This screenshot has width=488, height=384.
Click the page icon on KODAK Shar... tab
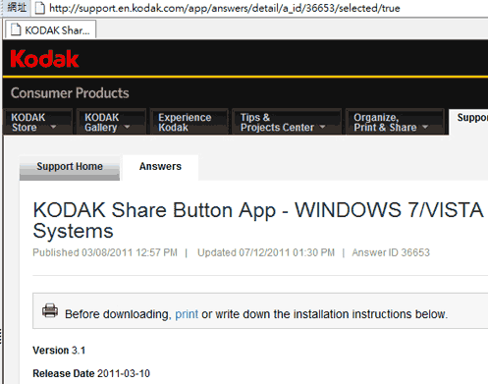(x=16, y=29)
